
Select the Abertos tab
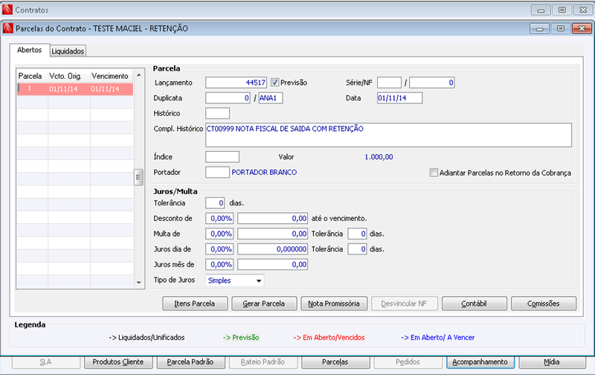[30, 50]
